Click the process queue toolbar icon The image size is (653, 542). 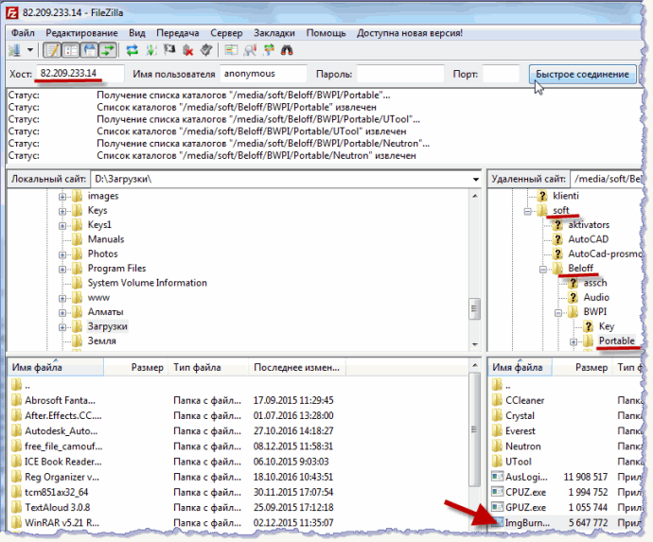[x=151, y=50]
